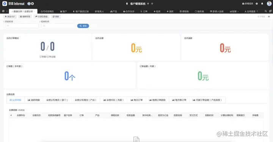Select the 业绩分布情况（部门）tab
This screenshot has height=142, width=273.
(x=57, y=100)
